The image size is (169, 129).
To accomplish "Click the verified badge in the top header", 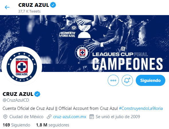I will [53, 5].
